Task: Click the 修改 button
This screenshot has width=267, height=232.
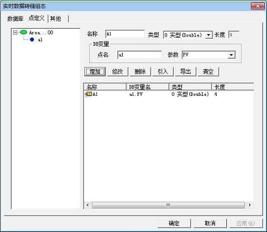Action: click(118, 71)
